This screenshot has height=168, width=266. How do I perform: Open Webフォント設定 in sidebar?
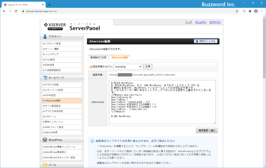(x=62, y=127)
